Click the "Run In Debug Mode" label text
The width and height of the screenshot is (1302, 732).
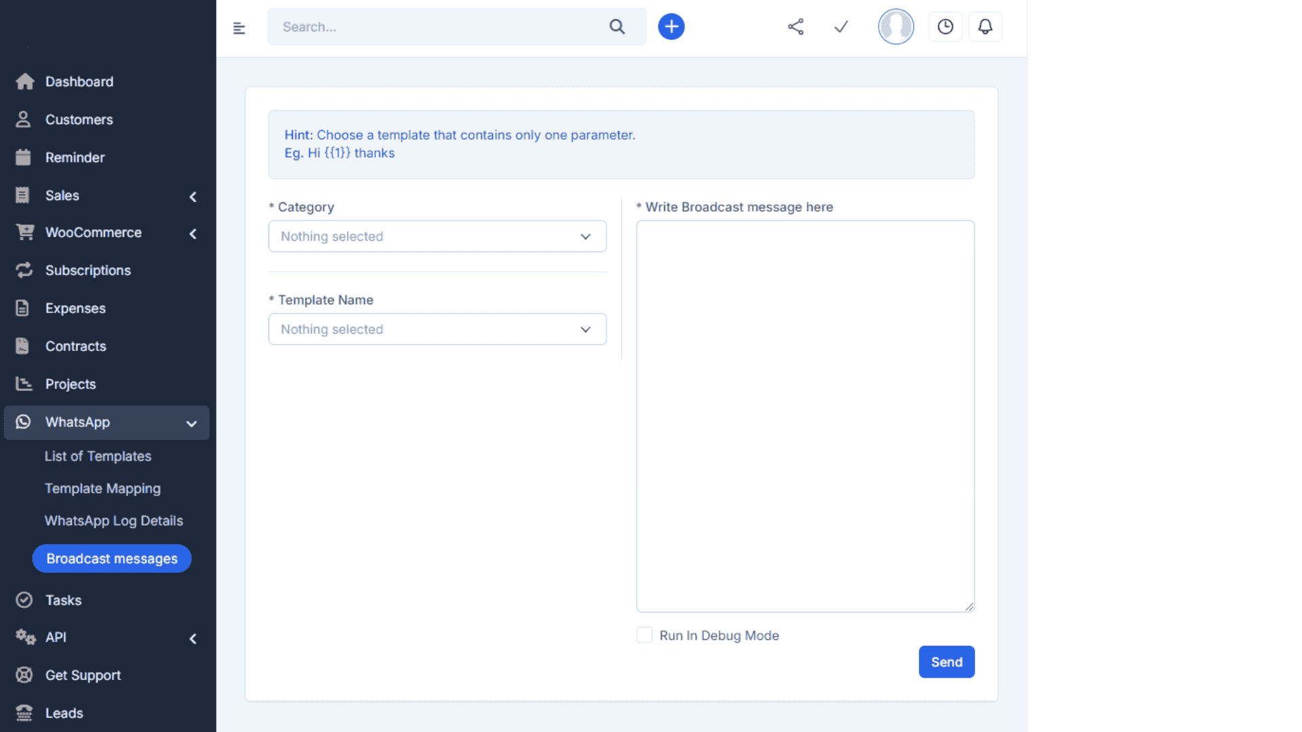point(719,635)
